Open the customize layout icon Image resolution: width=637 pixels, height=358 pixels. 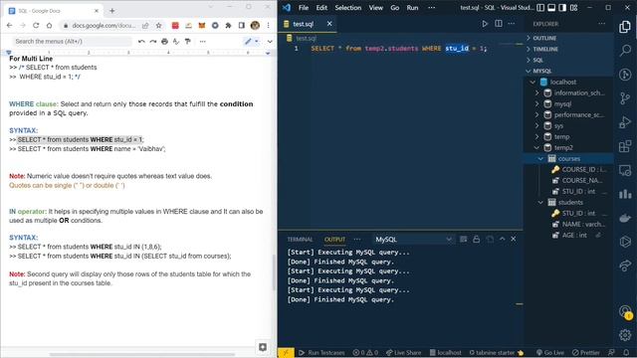pos(574,8)
